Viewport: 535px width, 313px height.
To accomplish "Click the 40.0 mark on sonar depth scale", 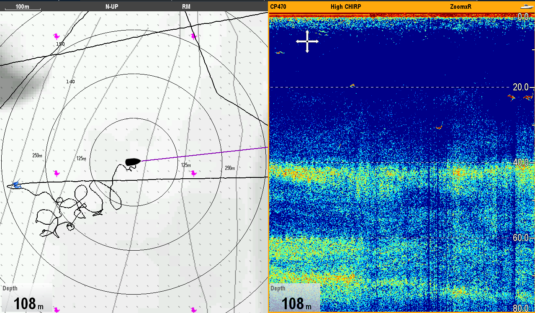I will [520, 162].
